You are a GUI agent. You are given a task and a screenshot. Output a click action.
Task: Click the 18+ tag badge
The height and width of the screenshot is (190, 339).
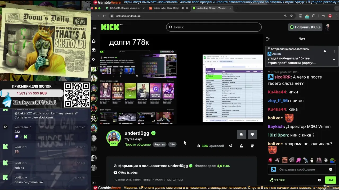click(172, 144)
